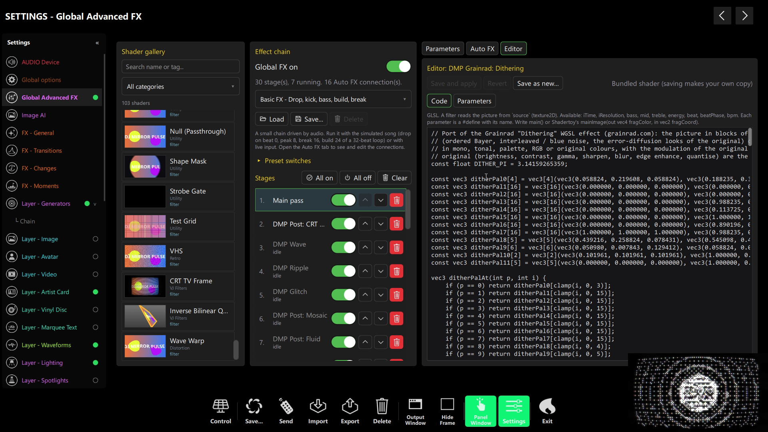Screen dimensions: 768x432
Task: Switch to the top Parameters tab
Action: (442, 49)
